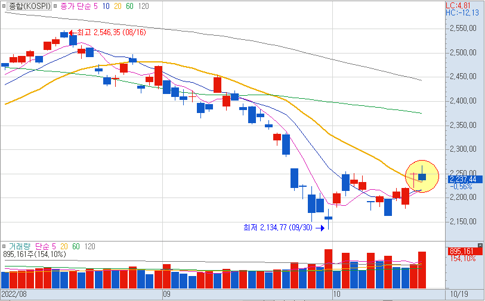Click the blue 2,237,44 current price tag
This screenshot has height=301, width=485.
(465, 179)
